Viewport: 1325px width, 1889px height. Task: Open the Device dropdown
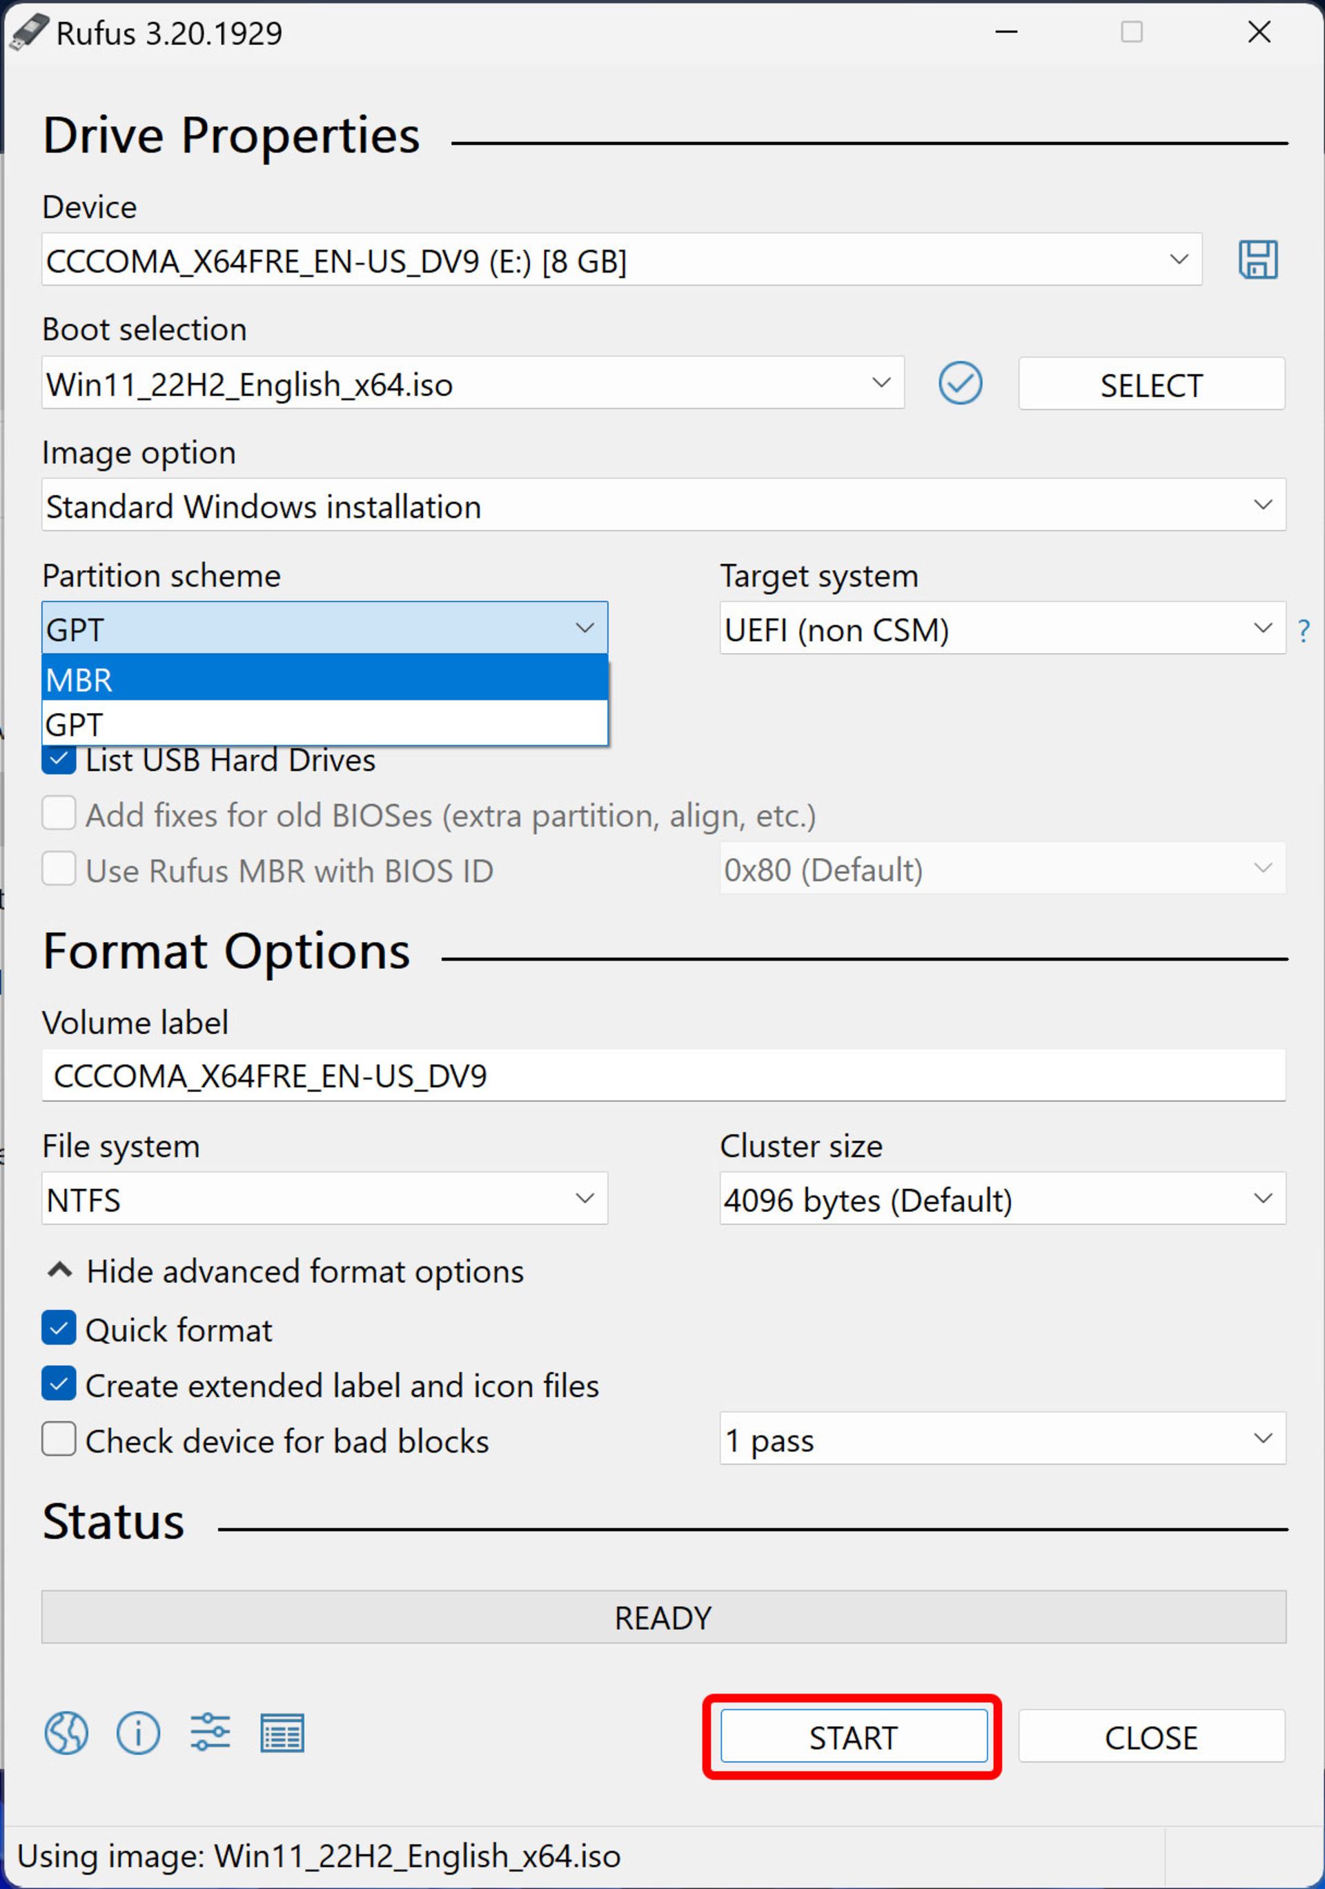click(622, 260)
